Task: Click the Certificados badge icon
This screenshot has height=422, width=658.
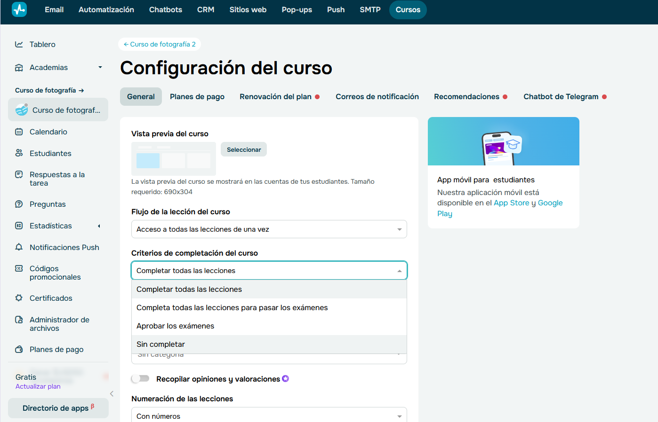Action: [19, 298]
